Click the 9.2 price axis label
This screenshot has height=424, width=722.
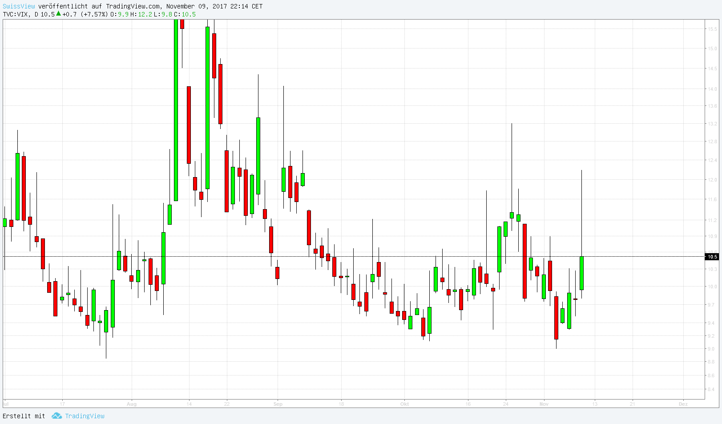(712, 336)
